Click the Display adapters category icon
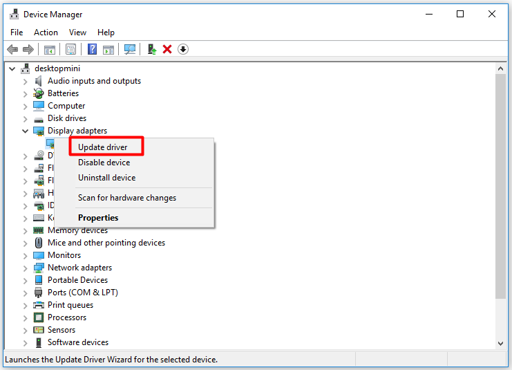 [x=39, y=131]
